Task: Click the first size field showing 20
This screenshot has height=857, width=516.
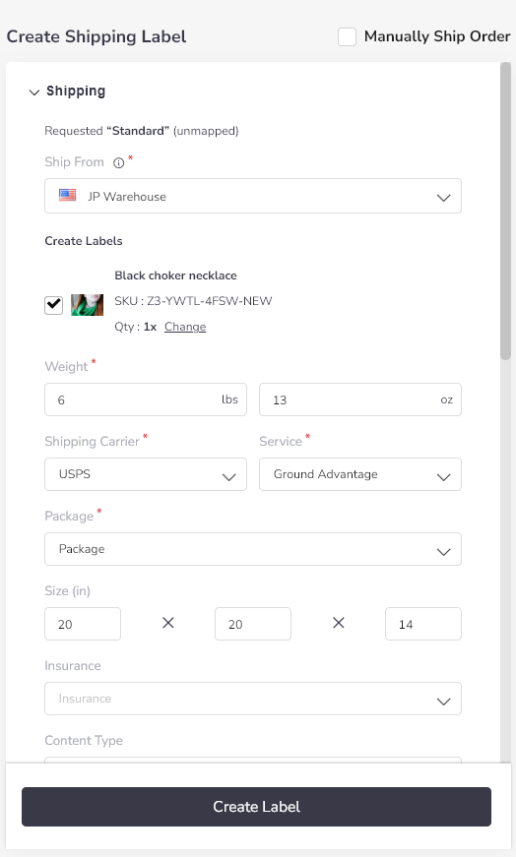Action: pos(83,624)
